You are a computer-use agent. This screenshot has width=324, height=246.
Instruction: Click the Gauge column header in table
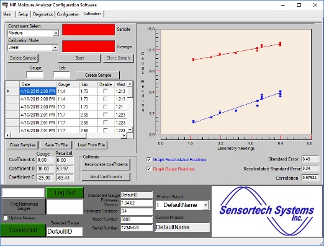pyautogui.click(x=68, y=84)
